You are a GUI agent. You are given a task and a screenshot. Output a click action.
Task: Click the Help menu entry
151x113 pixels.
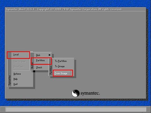[x=15, y=79]
